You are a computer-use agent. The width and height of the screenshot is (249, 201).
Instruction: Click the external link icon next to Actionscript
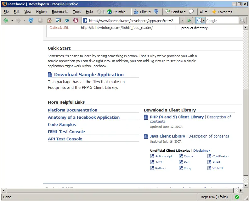(152, 156)
